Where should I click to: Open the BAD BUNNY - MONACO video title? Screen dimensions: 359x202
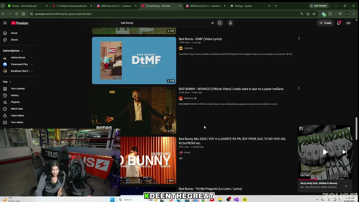tap(231, 89)
